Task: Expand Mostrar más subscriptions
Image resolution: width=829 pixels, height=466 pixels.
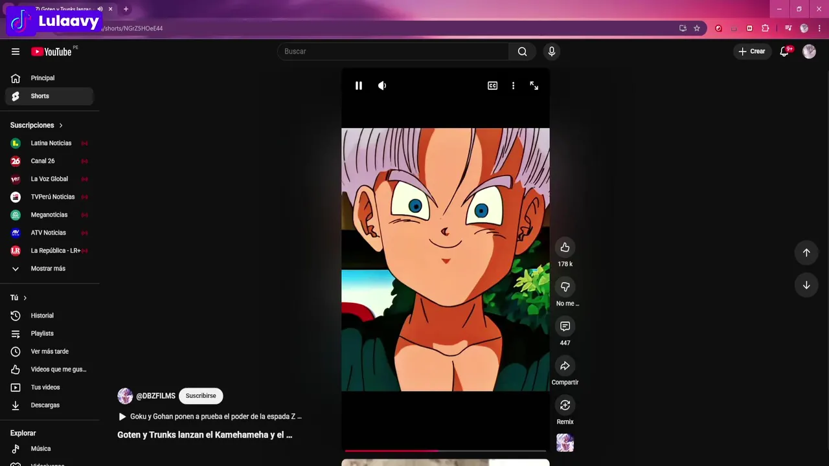Action: (x=49, y=269)
